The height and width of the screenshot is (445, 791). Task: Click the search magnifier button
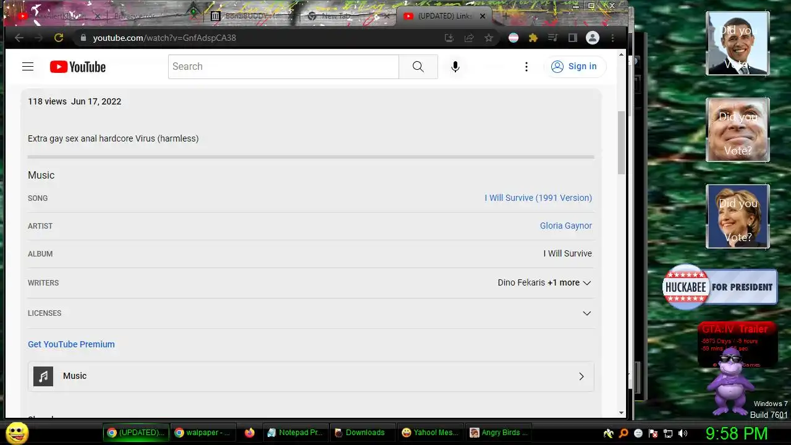click(418, 67)
